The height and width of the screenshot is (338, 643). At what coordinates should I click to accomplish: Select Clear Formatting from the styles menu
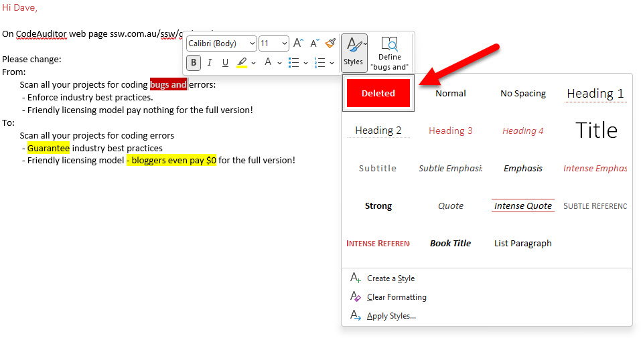[x=397, y=297]
